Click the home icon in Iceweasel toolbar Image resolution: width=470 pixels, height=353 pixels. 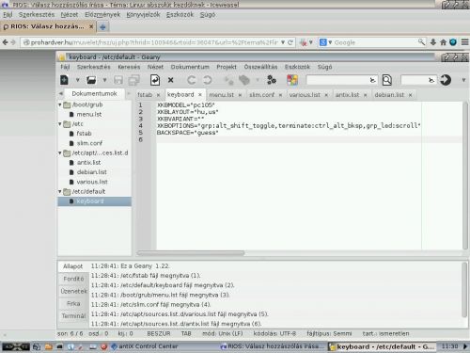[443, 42]
